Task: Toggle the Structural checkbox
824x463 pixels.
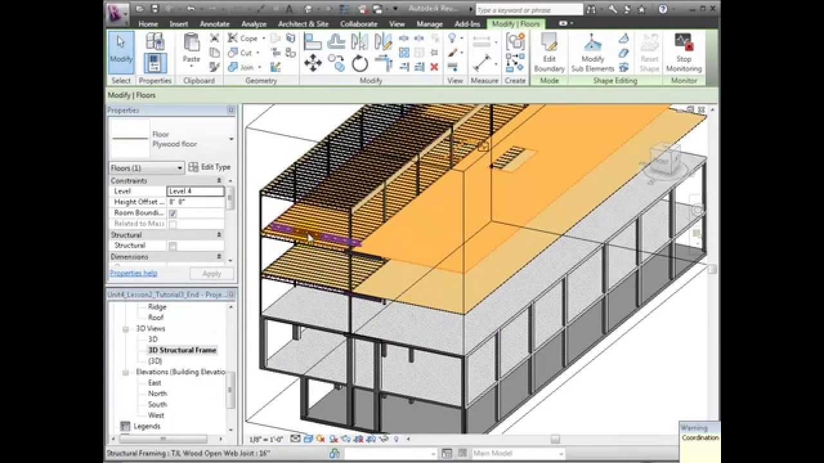Action: 173,246
